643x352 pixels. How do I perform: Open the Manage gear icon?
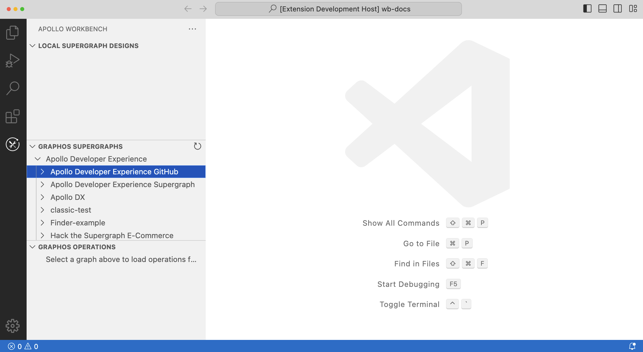point(13,326)
